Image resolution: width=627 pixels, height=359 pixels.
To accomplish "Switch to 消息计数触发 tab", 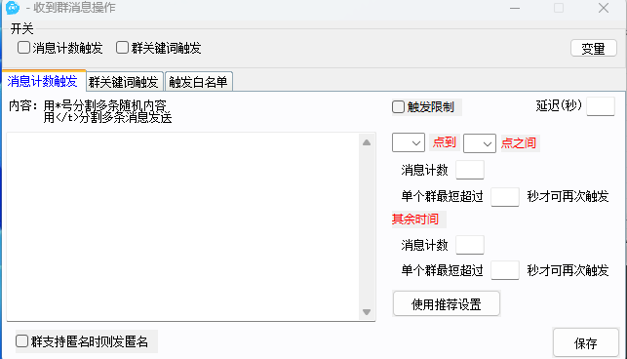I will click(x=43, y=81).
